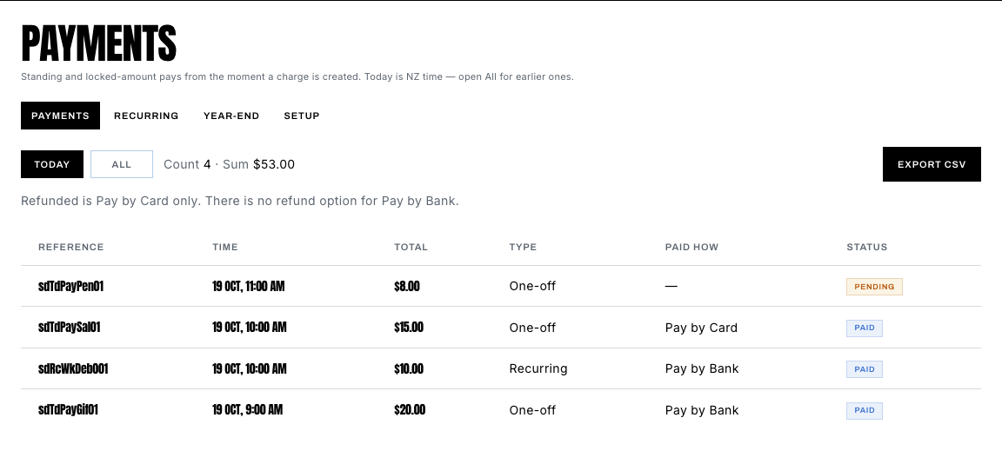This screenshot has height=451, width=1002.
Task: Go to the Setup tab
Action: click(x=302, y=116)
